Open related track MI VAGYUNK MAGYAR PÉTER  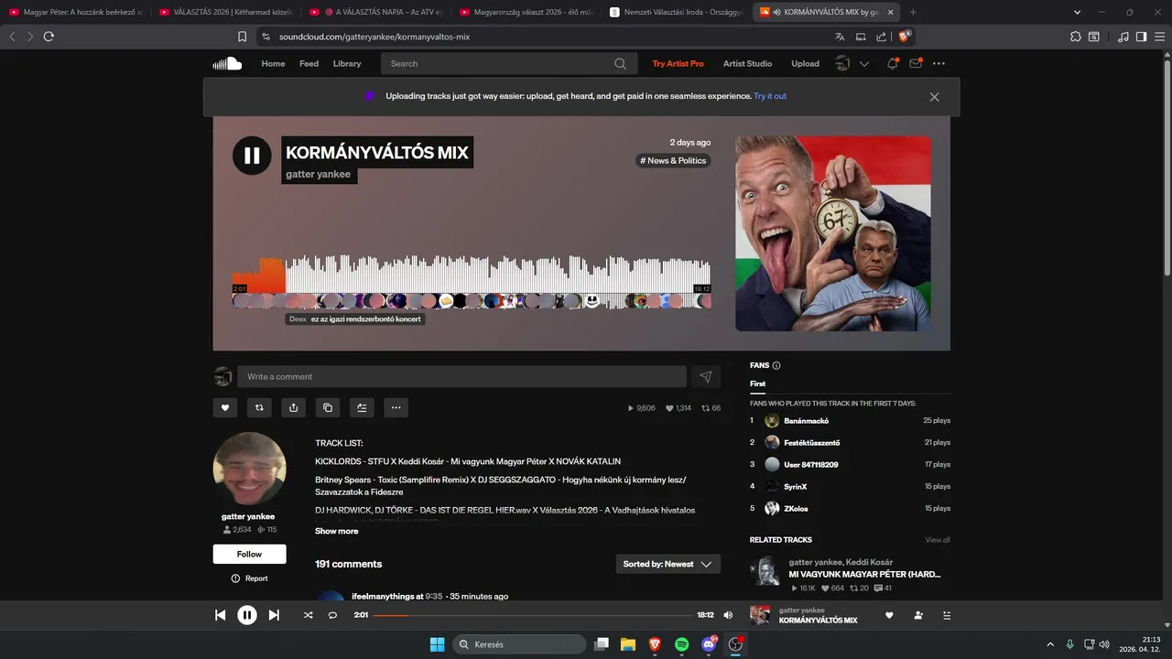pyautogui.click(x=864, y=575)
